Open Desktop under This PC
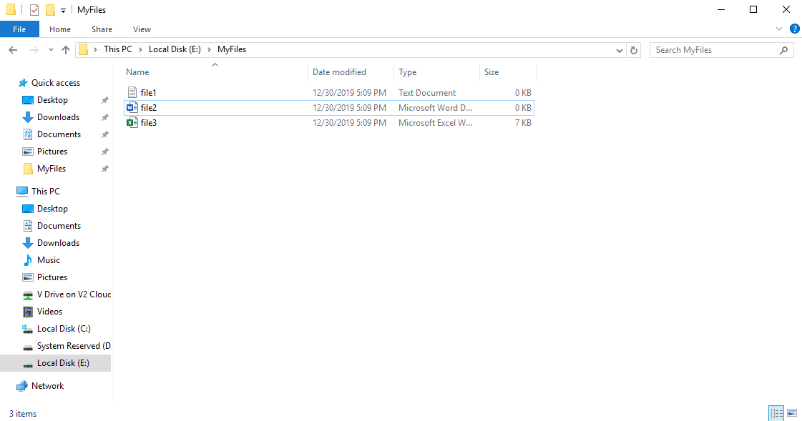Screen dimensions: 802x421 [x=52, y=209]
